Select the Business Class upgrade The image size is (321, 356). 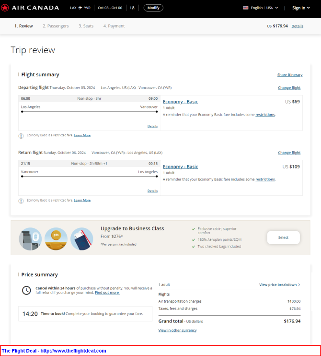pos(283,237)
